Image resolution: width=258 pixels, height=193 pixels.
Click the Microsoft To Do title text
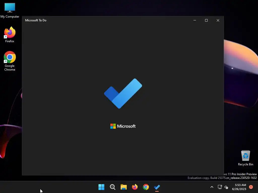(x=36, y=20)
